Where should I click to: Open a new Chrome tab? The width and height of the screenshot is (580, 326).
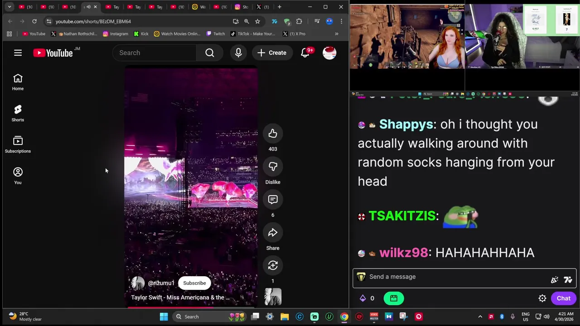click(x=280, y=7)
